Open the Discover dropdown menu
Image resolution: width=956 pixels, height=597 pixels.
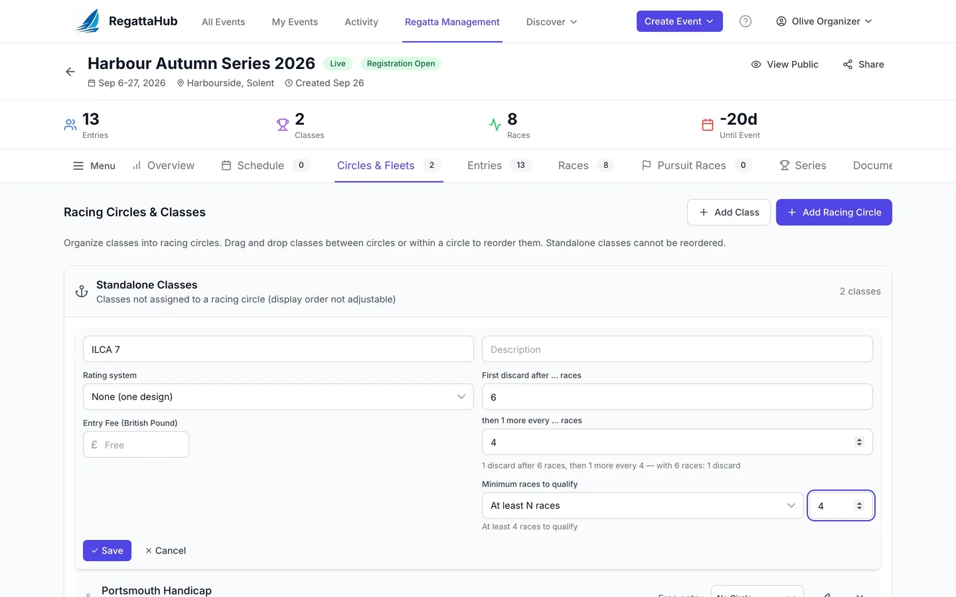552,22
